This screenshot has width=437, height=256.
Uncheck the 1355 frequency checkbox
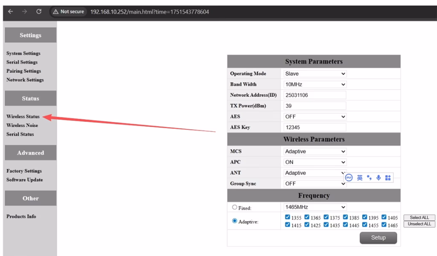pyautogui.click(x=288, y=217)
